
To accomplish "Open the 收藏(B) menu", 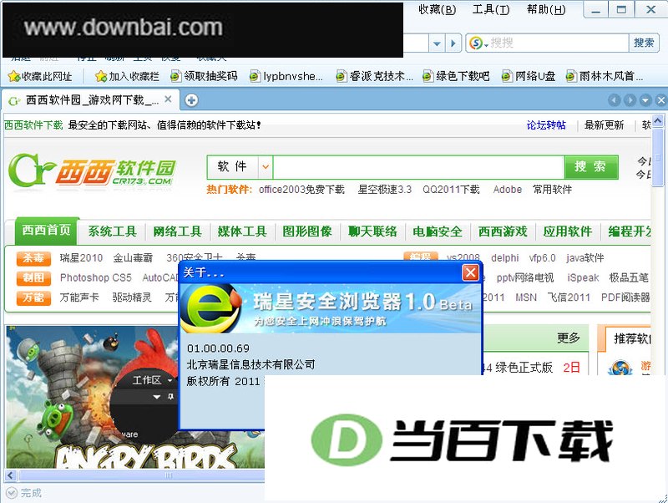I will point(437,9).
